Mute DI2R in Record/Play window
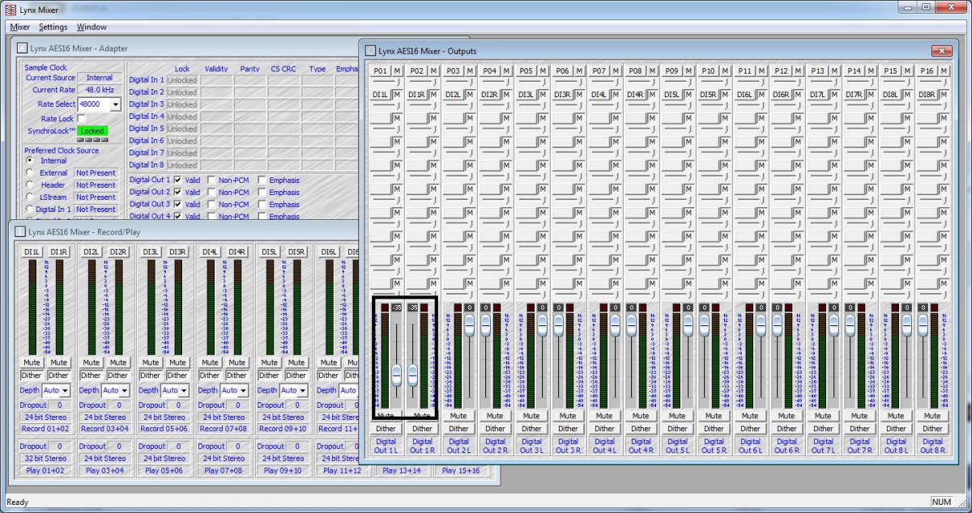The image size is (972, 513). pyautogui.click(x=118, y=362)
